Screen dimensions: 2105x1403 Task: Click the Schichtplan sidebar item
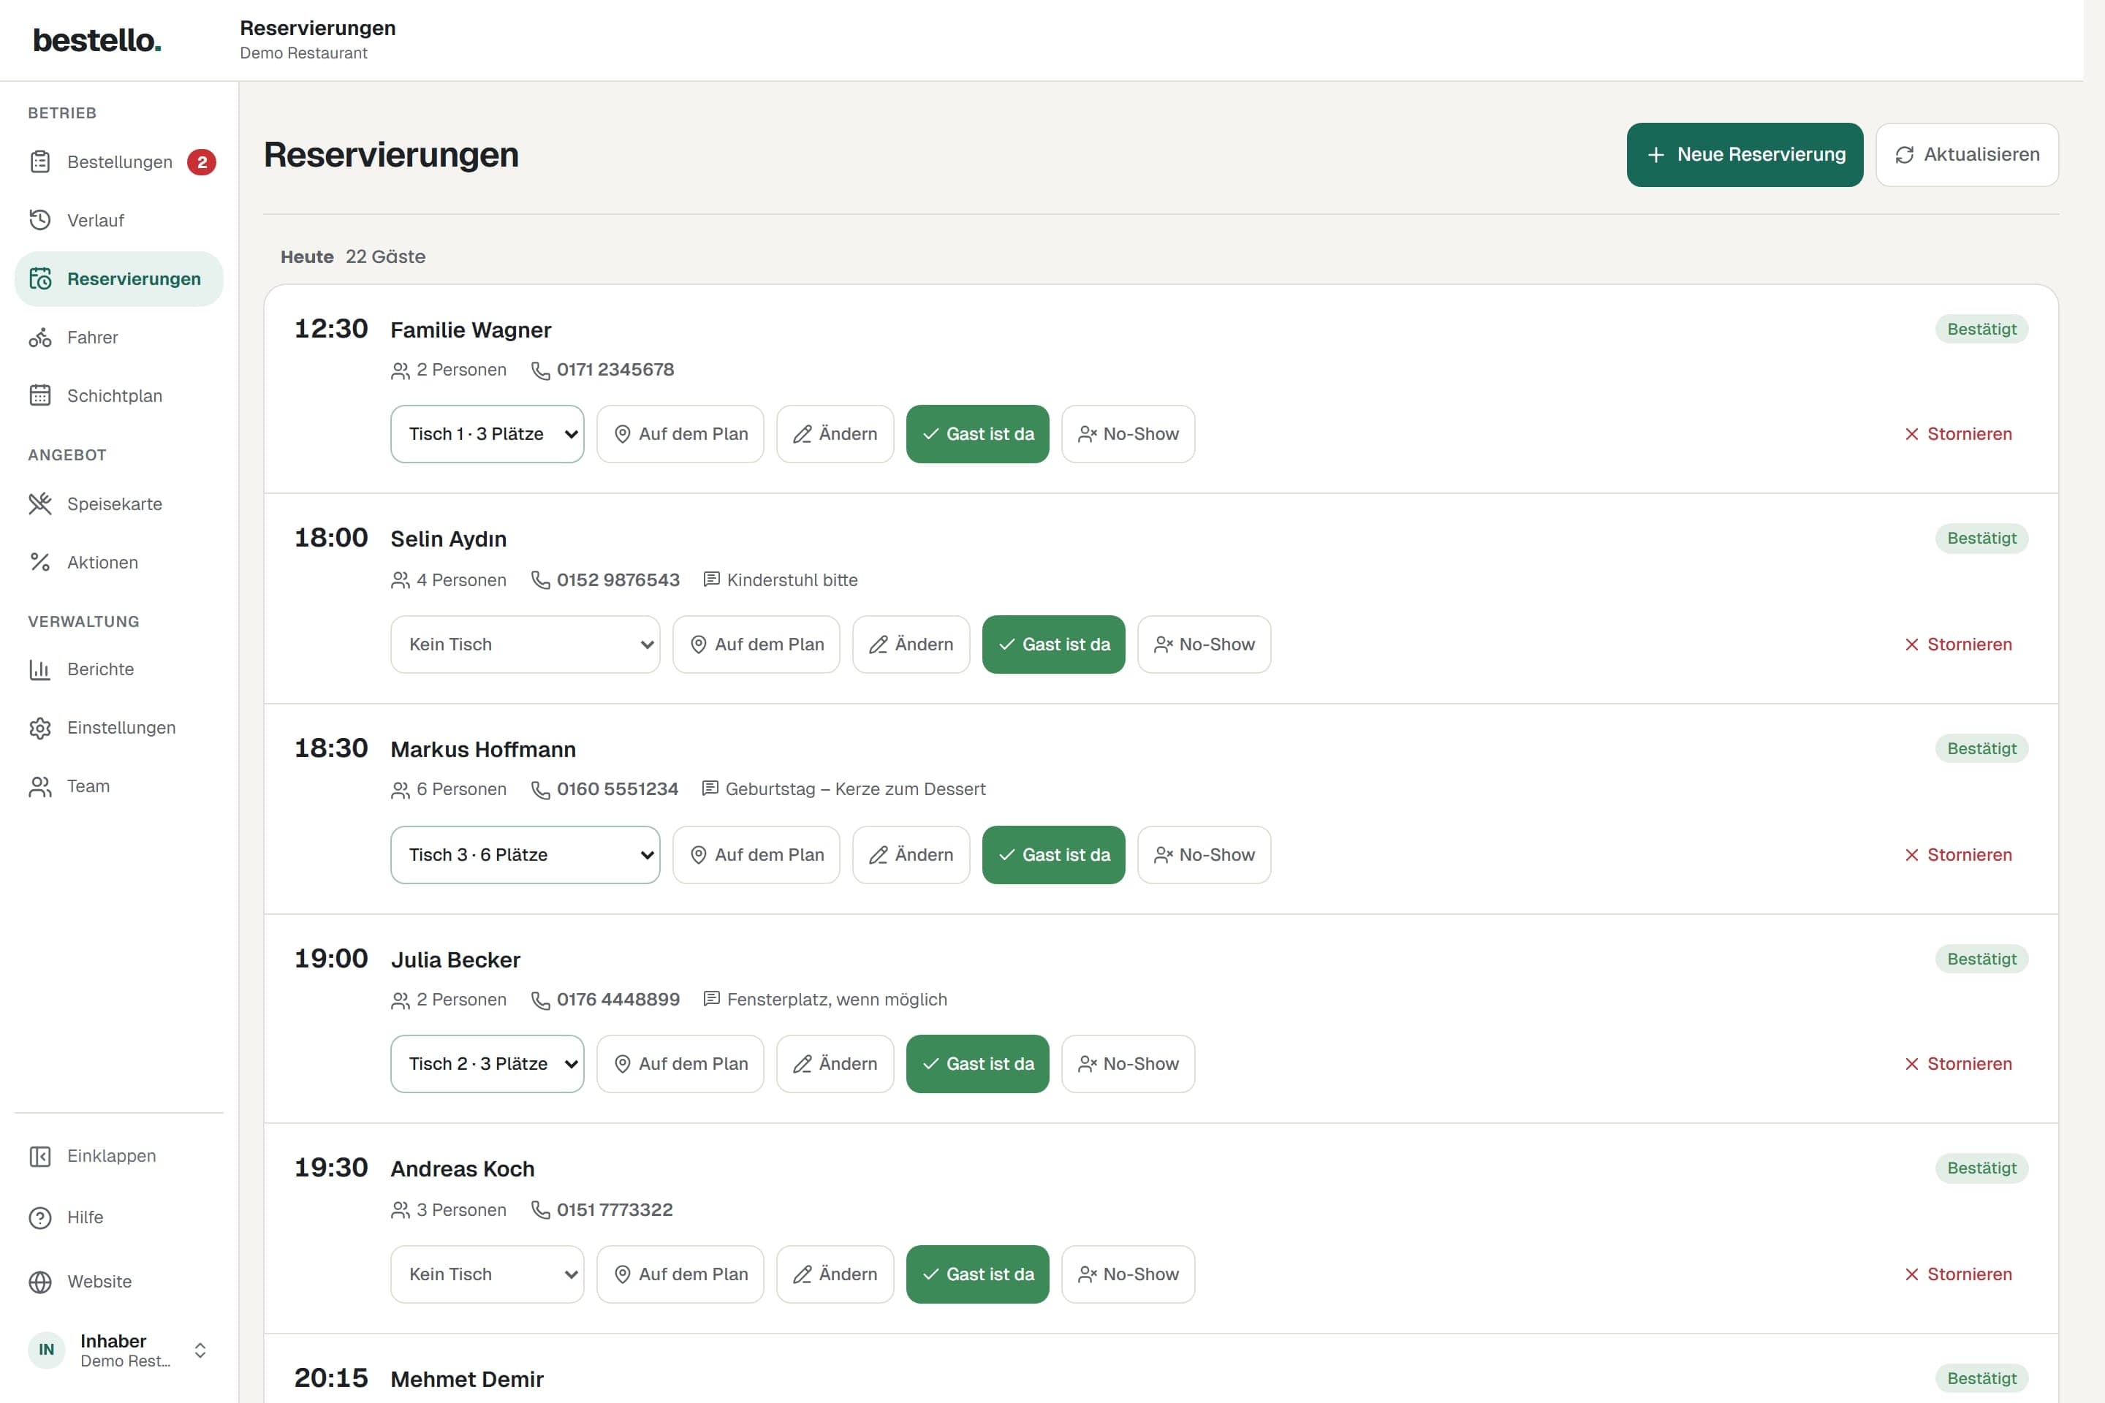[x=119, y=395]
